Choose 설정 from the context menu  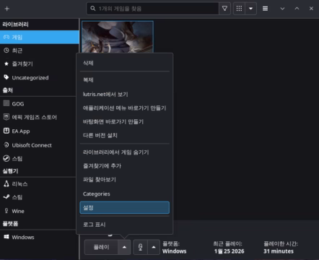[x=125, y=207]
